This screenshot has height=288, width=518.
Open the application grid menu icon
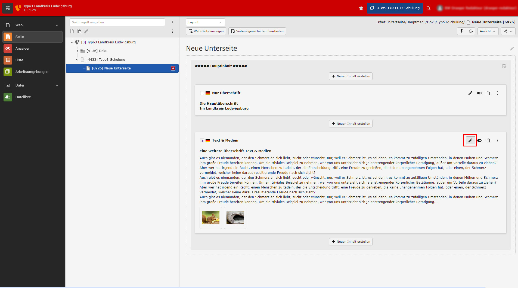(x=8, y=8)
